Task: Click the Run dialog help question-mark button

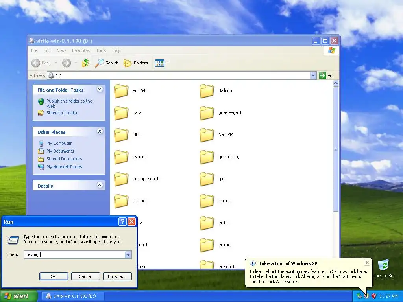Action: [x=122, y=222]
